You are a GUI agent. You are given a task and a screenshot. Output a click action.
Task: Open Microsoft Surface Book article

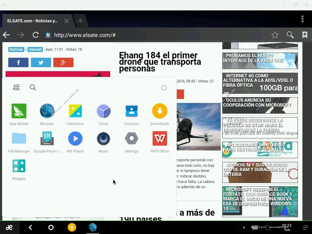pyautogui.click(x=260, y=202)
